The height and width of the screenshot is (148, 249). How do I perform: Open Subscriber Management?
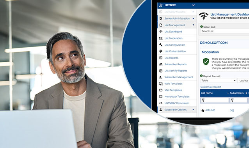[179, 77]
